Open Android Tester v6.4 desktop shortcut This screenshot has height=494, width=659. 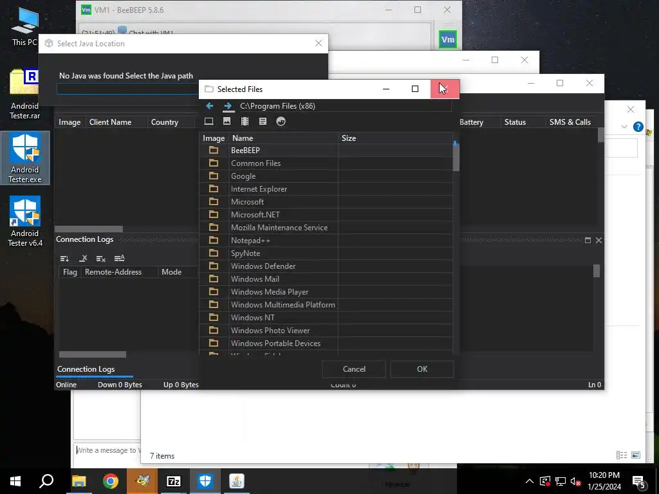tap(25, 221)
